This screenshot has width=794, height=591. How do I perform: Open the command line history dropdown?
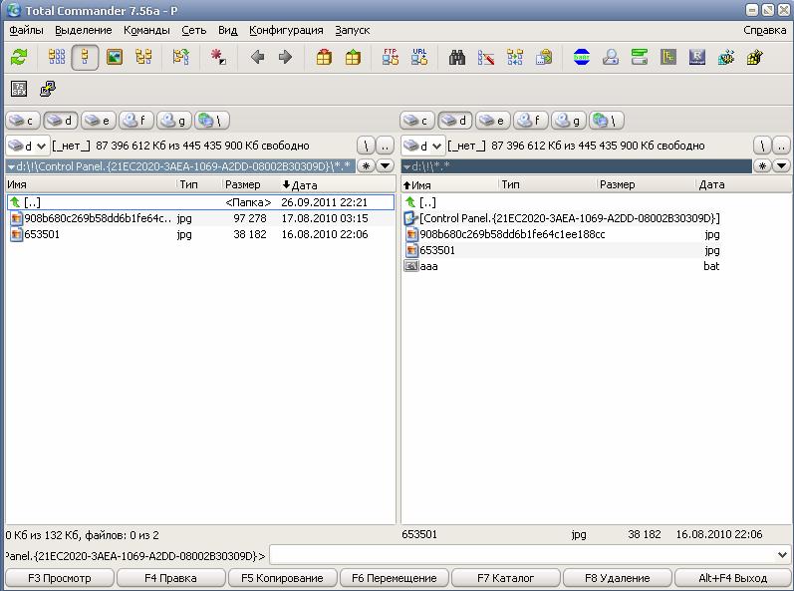tap(782, 555)
